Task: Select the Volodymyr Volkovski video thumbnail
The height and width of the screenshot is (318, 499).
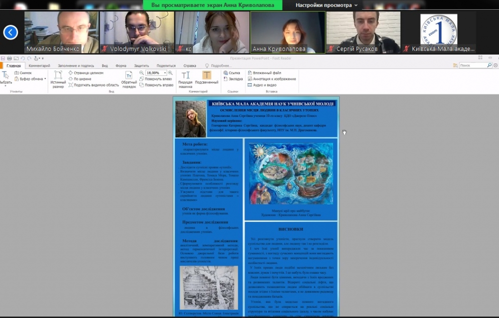Action: pos(137,32)
